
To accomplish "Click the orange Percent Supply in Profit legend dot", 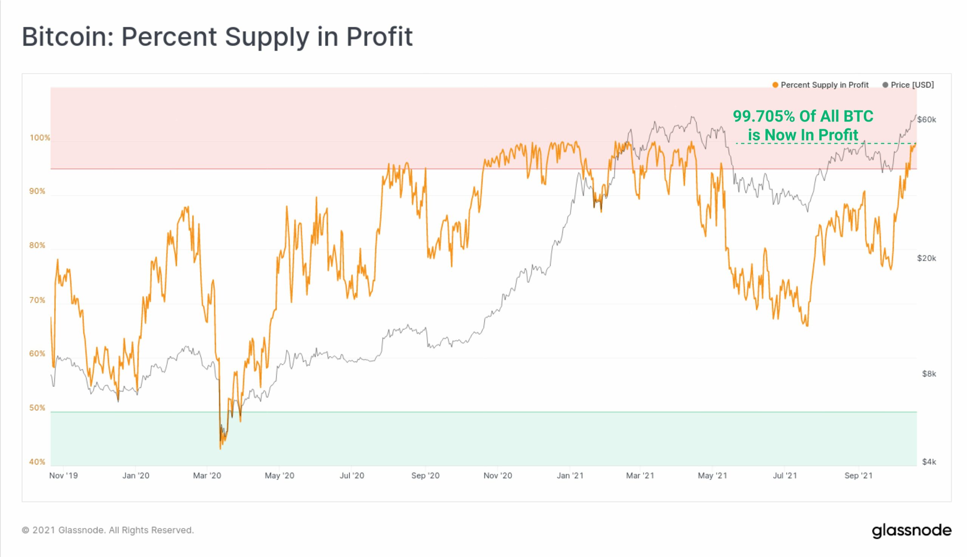I will pyautogui.click(x=775, y=85).
